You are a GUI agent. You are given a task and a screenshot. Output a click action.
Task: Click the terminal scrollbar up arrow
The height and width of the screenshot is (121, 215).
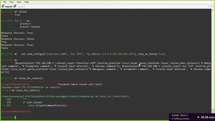(x=213, y=10)
